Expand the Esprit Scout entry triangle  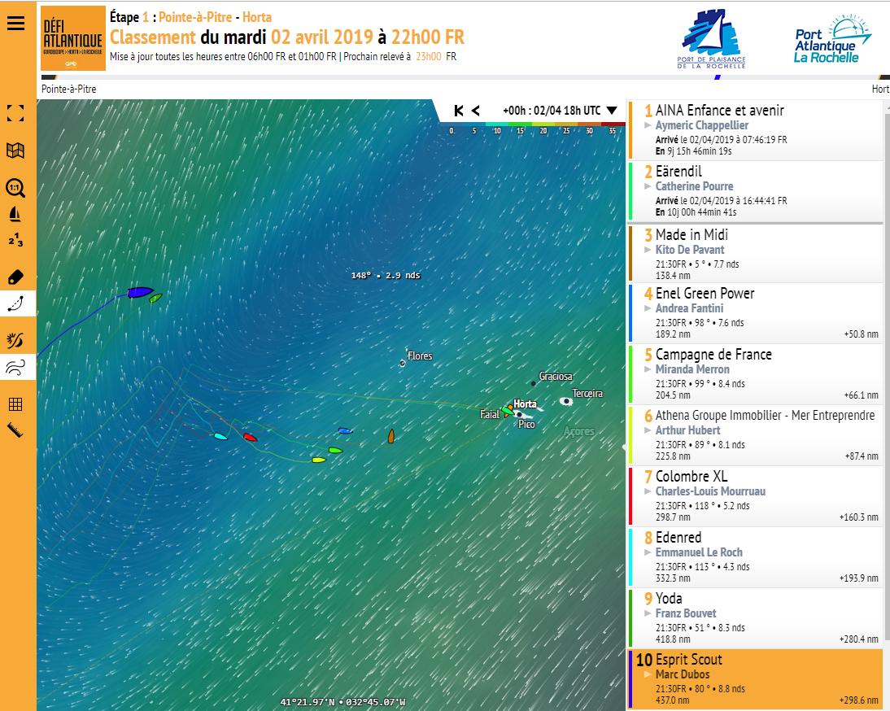(648, 674)
